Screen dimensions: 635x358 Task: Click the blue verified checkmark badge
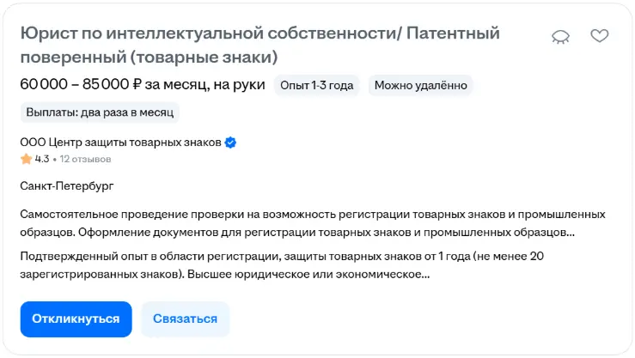tap(230, 143)
